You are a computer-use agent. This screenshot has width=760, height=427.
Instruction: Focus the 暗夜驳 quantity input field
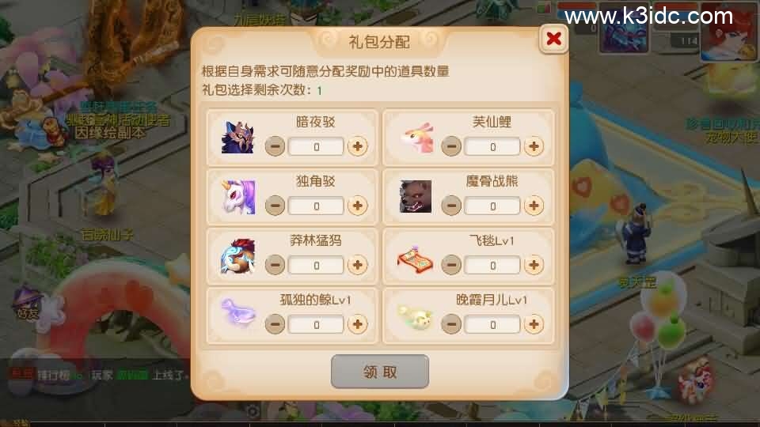(x=316, y=147)
